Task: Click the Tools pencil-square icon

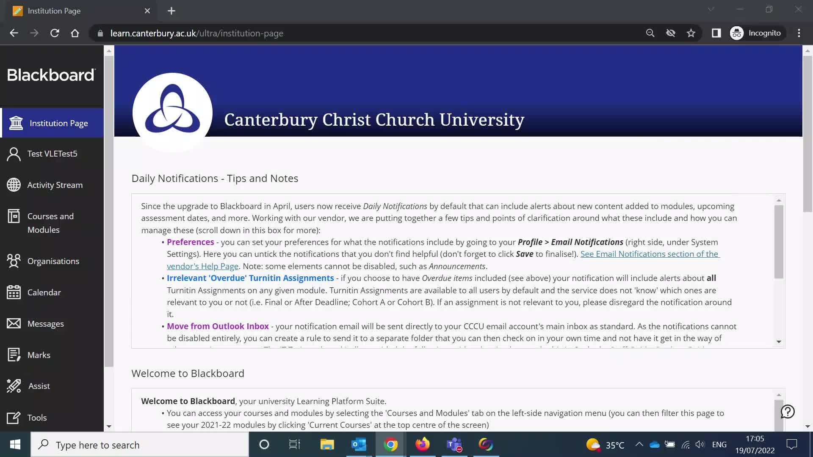Action: pyautogui.click(x=14, y=418)
